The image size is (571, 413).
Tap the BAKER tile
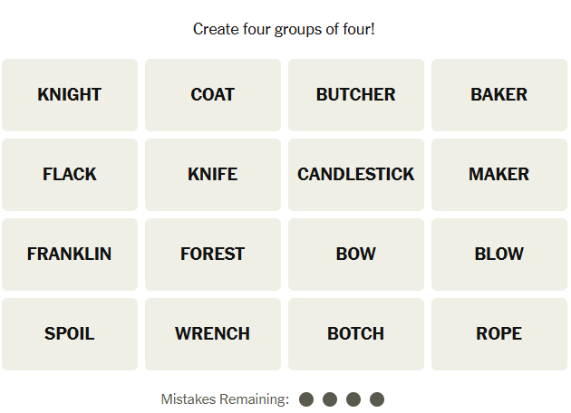[499, 95]
